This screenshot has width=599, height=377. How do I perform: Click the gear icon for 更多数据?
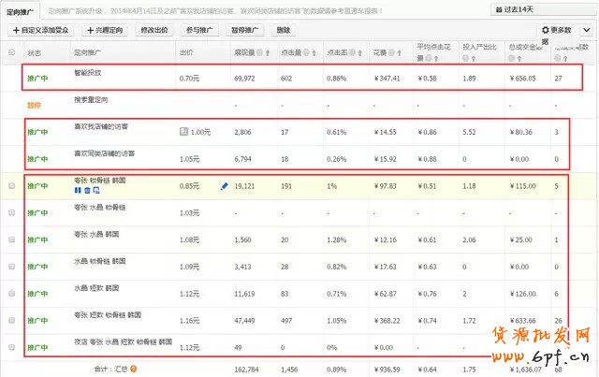(544, 31)
